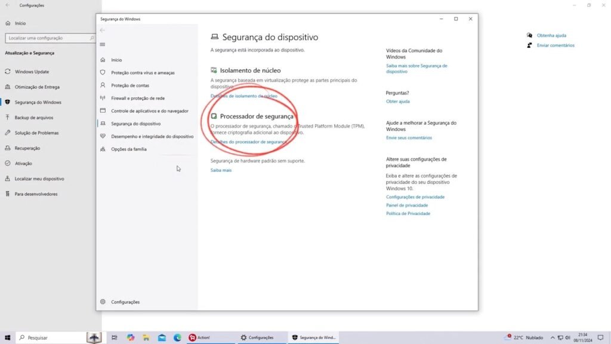
Task: Switch to the Action! taskbar app
Action: (211, 338)
